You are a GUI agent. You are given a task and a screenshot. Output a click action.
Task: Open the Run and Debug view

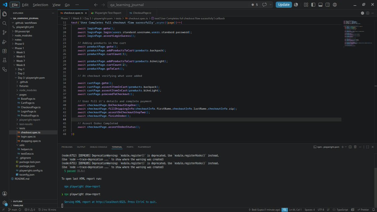pos(4,42)
